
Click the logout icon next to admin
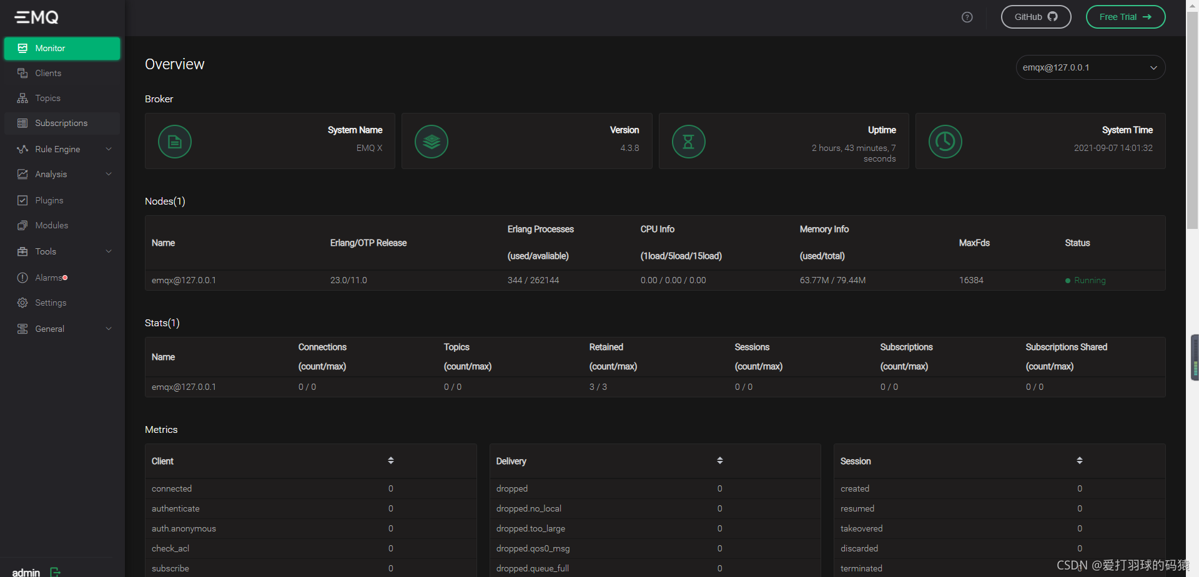[55, 572]
